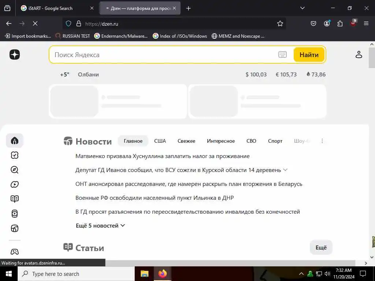The image size is (375, 281).
Task: Go back with browser back arrow
Action: 9,23
